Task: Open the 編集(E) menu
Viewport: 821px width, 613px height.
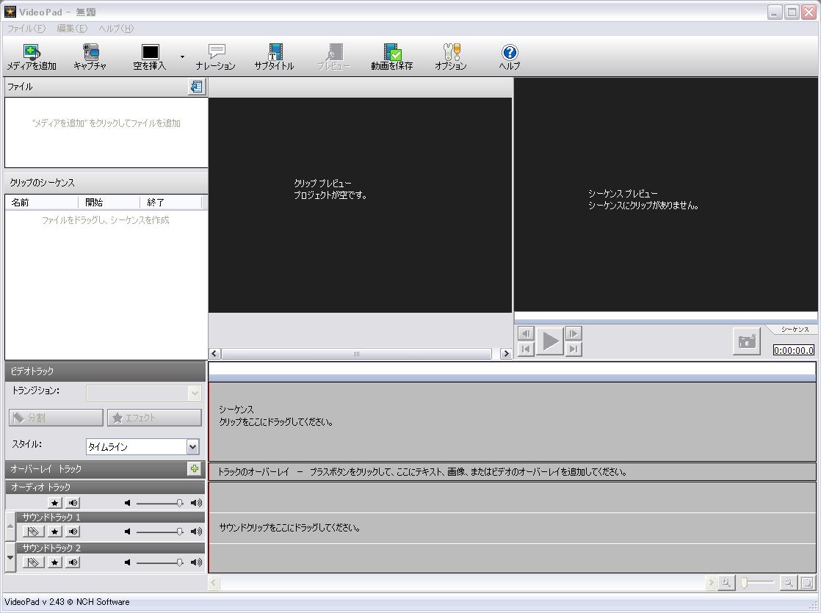Action: point(72,29)
